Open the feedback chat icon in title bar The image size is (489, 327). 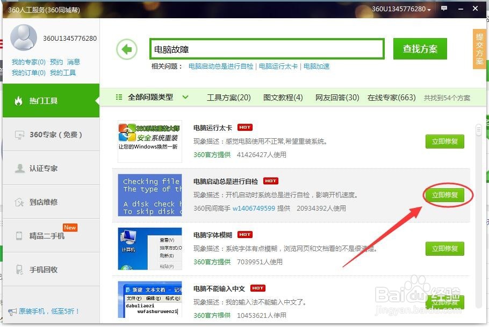tap(444, 9)
